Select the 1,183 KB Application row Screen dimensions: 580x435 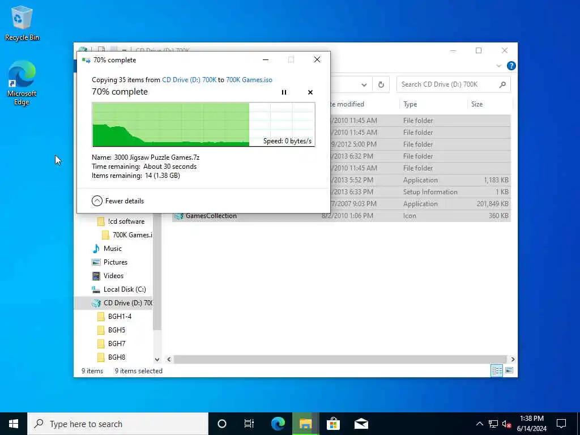point(420,180)
